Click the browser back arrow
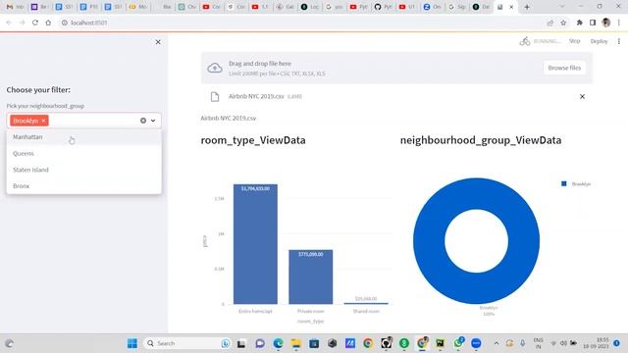 pos(9,23)
